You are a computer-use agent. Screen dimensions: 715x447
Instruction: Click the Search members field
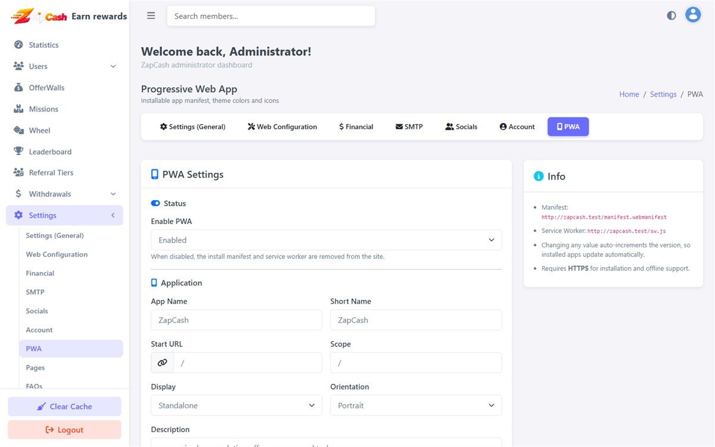coord(271,16)
